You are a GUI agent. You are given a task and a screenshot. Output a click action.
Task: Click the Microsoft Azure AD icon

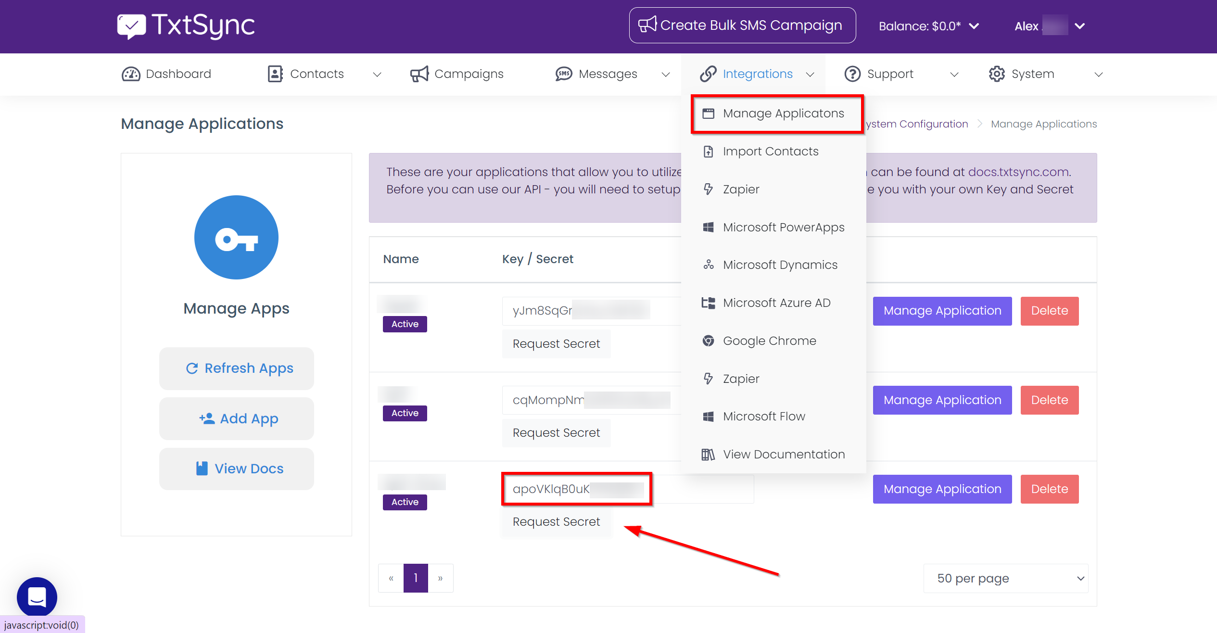[708, 303]
